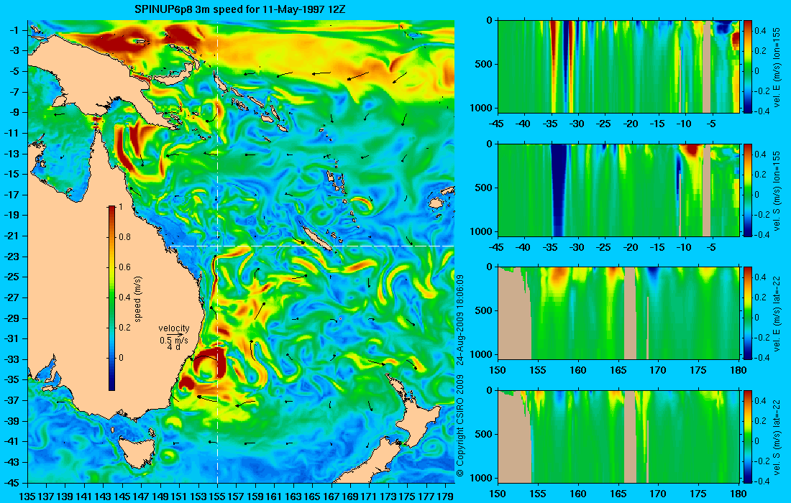Screen dimensions: 791x503
Task: Open the vel. S lon=155 section plot
Action: [x=618, y=190]
